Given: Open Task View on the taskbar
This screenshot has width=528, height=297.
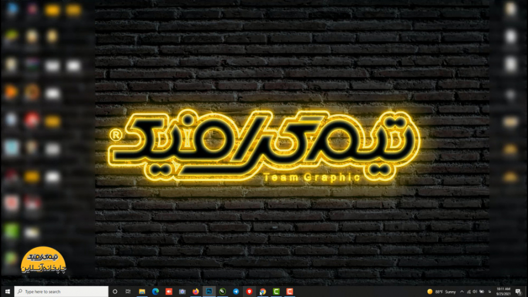Looking at the screenshot, I should click(128, 292).
